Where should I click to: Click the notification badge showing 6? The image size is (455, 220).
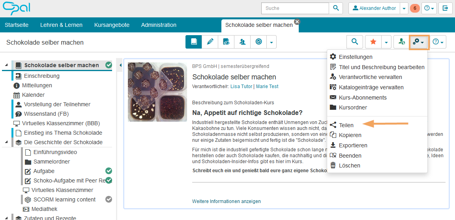tap(415, 8)
